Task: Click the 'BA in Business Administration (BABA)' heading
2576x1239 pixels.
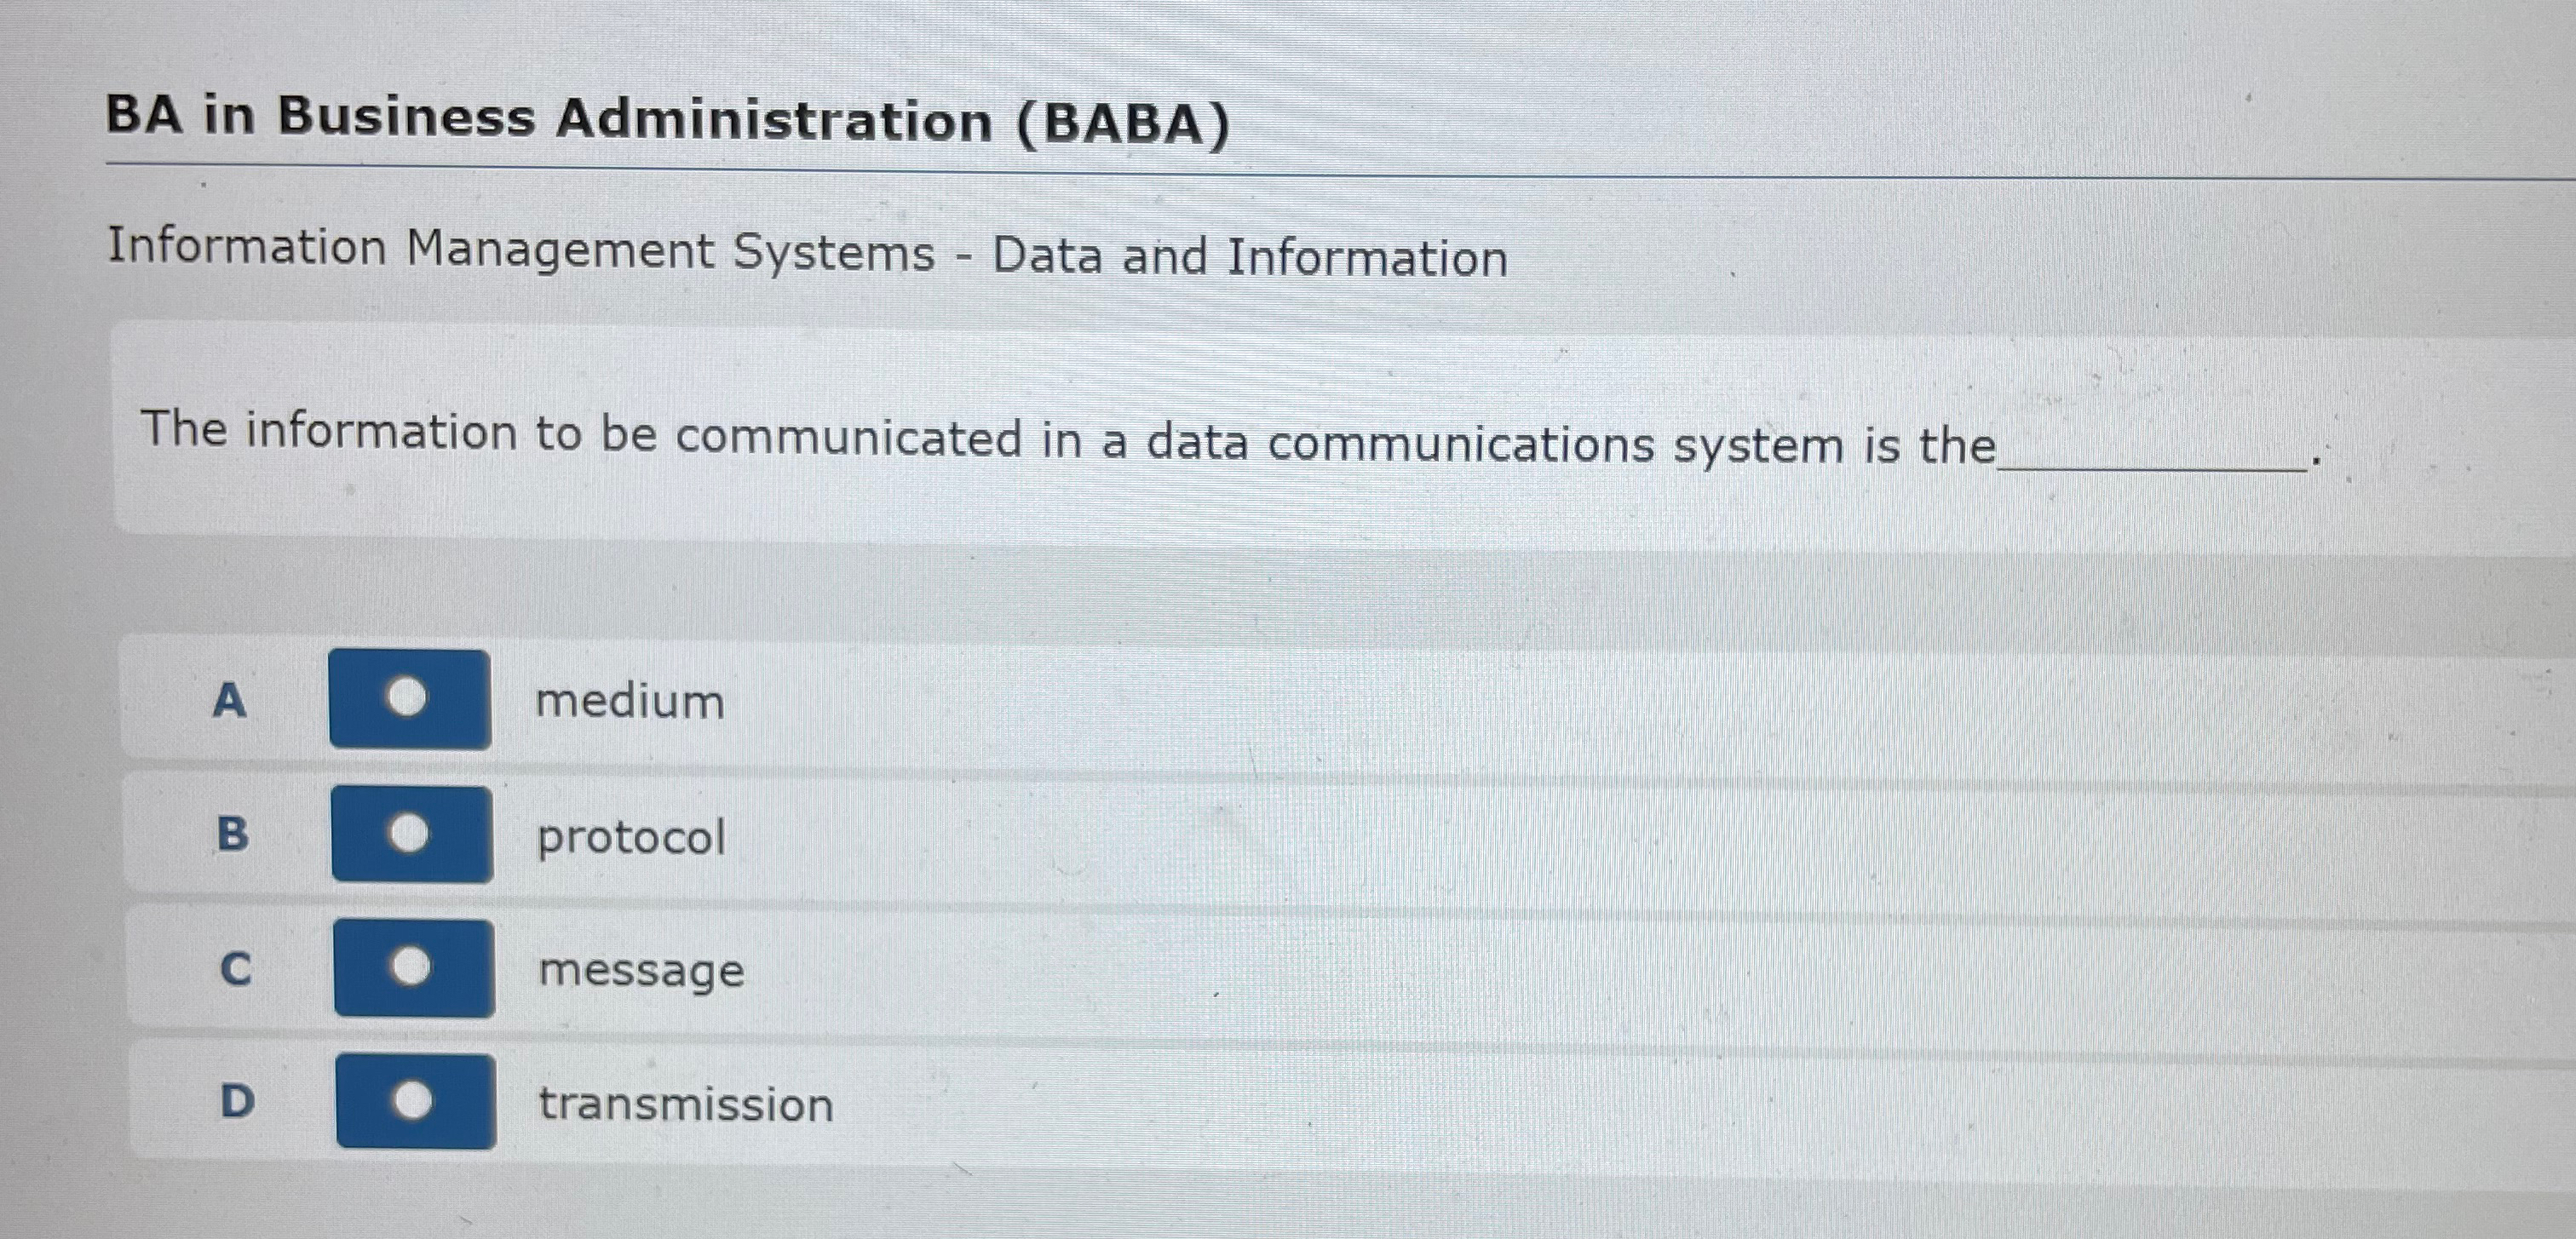Action: coord(668,119)
